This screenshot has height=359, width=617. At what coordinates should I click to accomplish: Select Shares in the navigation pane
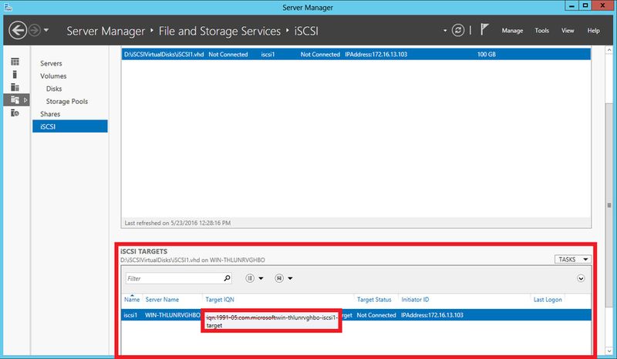point(50,114)
